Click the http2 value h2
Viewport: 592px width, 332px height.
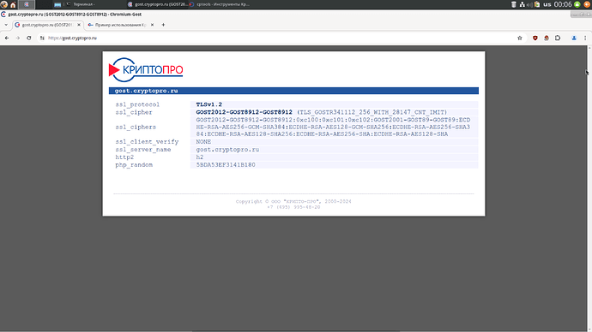tap(200, 157)
